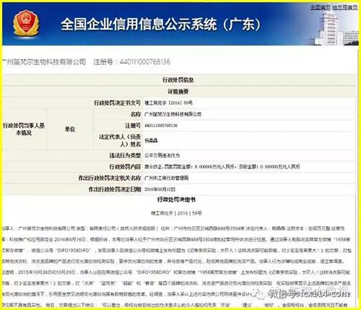Click the 行政处罚内容 label

pyautogui.click(x=125, y=166)
